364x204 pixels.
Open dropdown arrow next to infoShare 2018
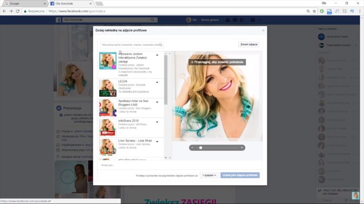point(157,122)
